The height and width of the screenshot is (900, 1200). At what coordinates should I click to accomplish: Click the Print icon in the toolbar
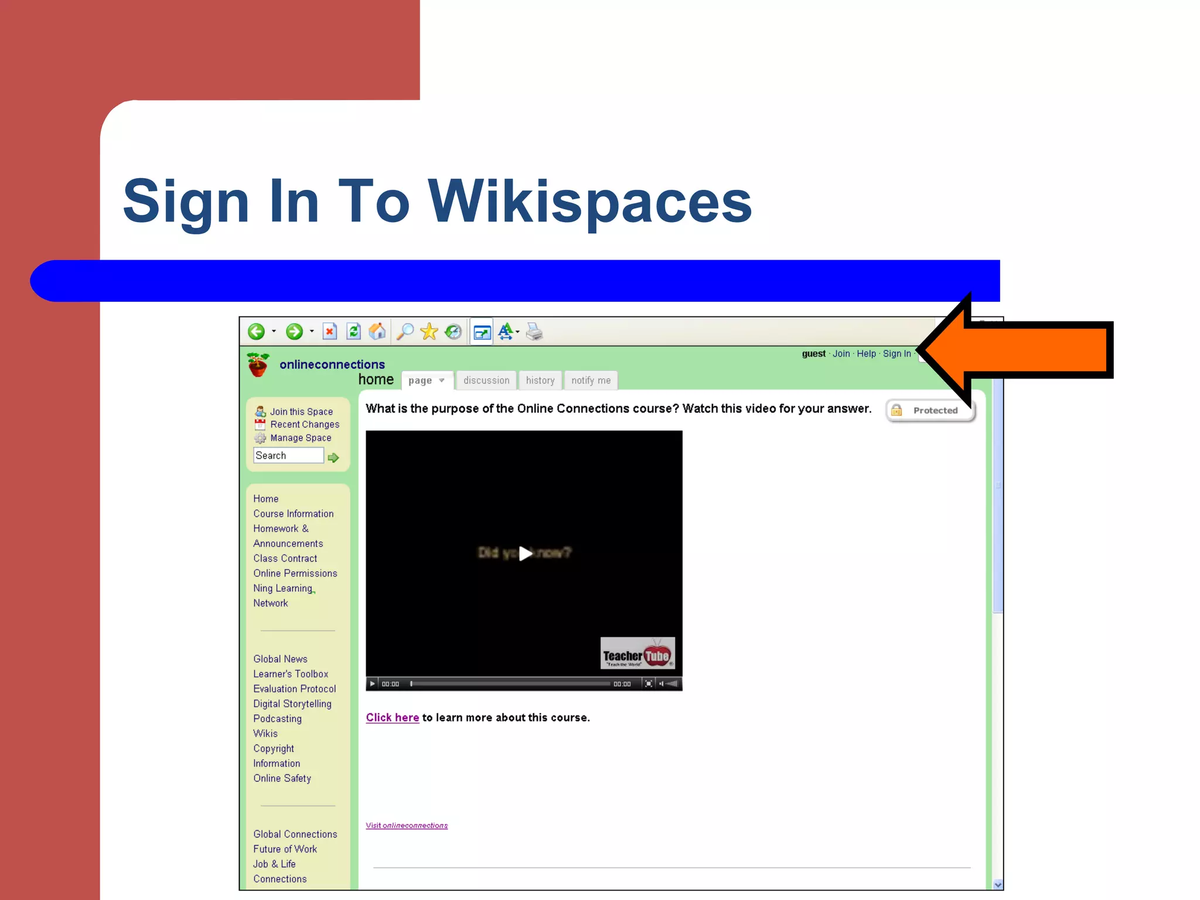pos(534,332)
